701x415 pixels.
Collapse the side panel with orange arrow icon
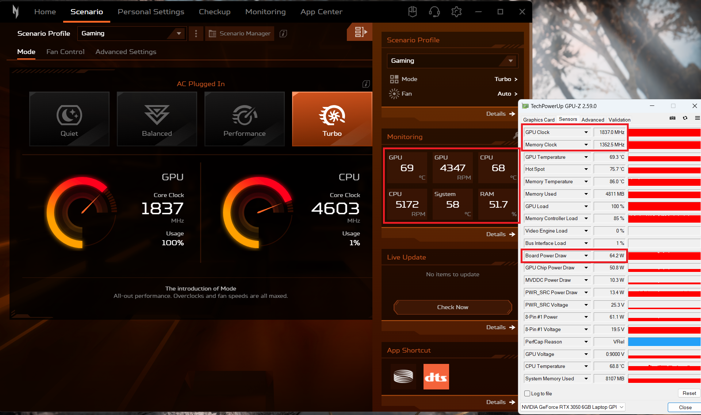pos(360,32)
